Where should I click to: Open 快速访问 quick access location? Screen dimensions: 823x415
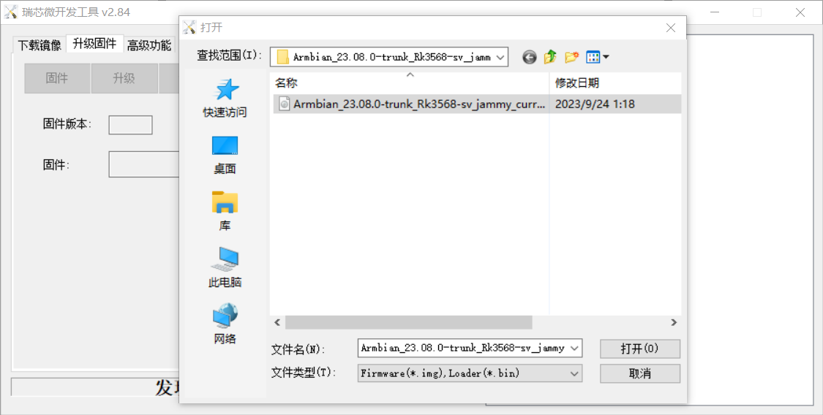tap(225, 99)
